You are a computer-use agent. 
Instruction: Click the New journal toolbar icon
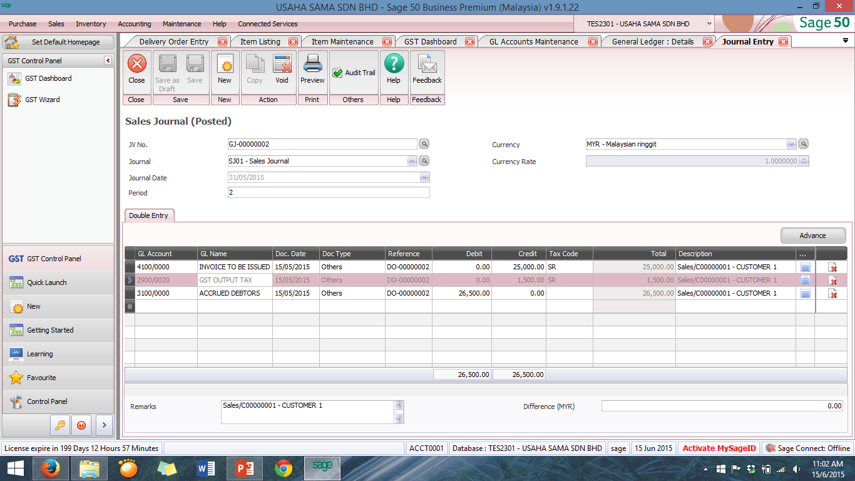pos(225,64)
